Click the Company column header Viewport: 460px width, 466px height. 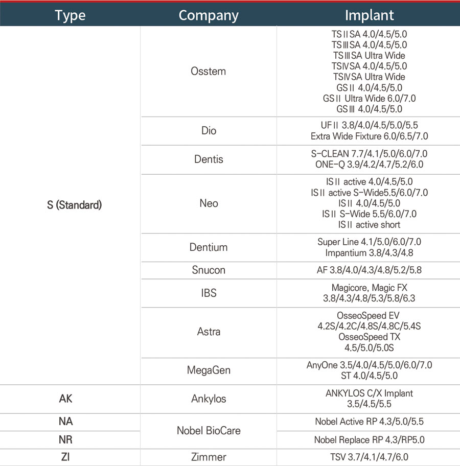tap(209, 15)
